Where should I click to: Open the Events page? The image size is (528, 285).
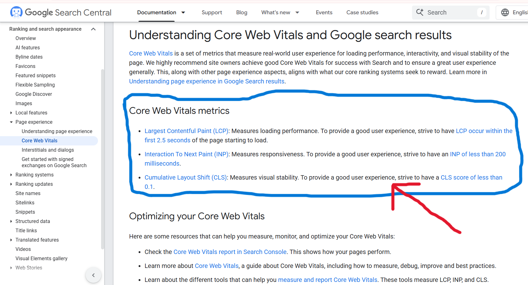pos(324,12)
